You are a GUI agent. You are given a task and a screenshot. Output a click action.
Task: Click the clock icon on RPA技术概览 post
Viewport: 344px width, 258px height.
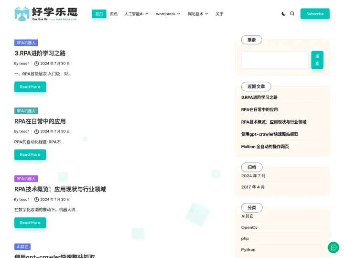coord(37,199)
